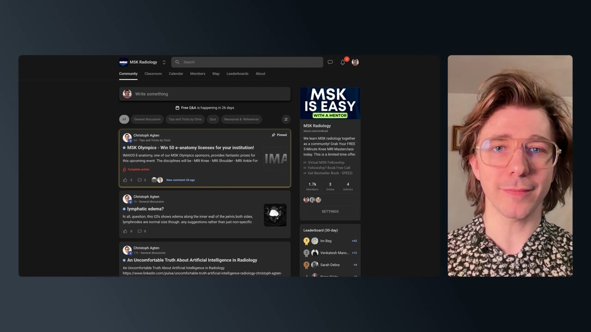Screen dimensions: 591x332
Task: Switch to the Leaderboards tab
Action: click(x=237, y=74)
